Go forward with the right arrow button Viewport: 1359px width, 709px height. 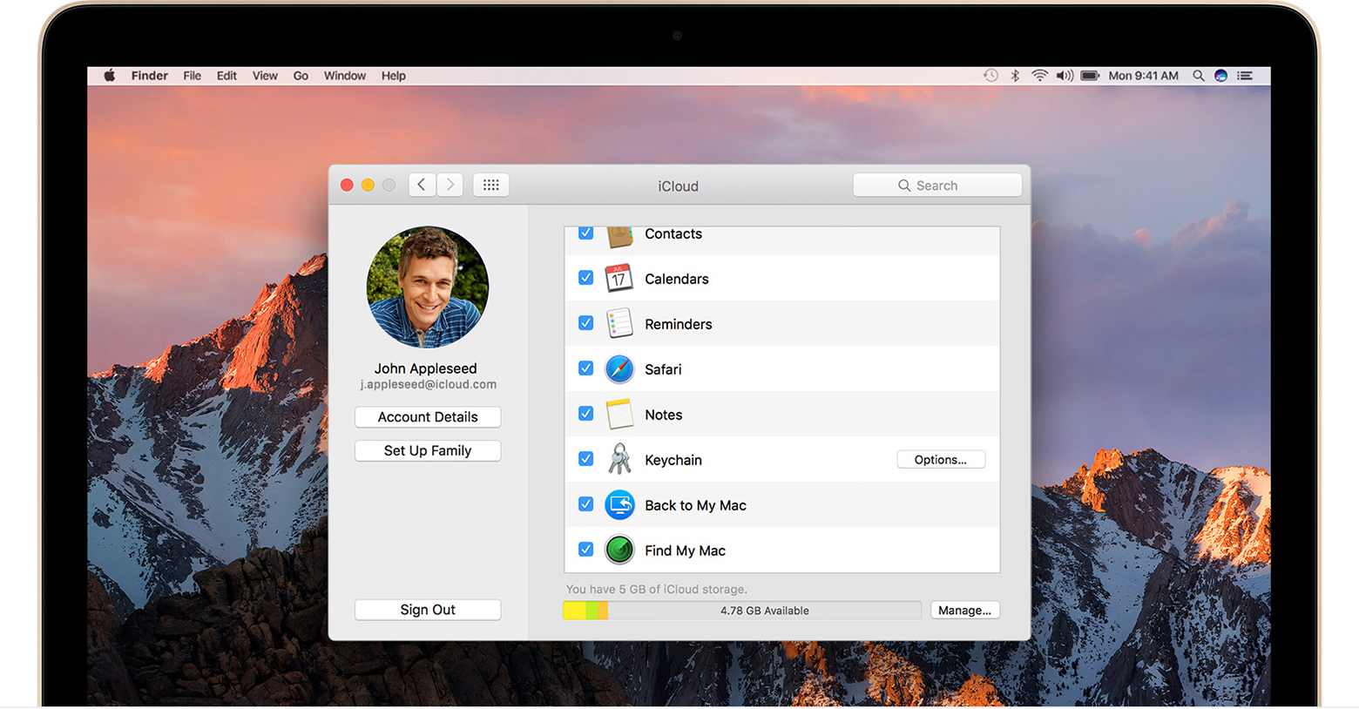(x=450, y=185)
